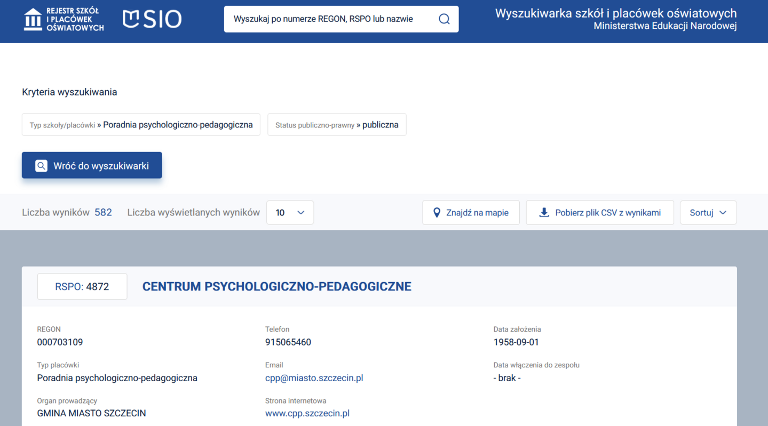Screen dimensions: 768x426
Task: Select the Status publiczno-prawny publiczna filter chip
Action: pyautogui.click(x=337, y=125)
